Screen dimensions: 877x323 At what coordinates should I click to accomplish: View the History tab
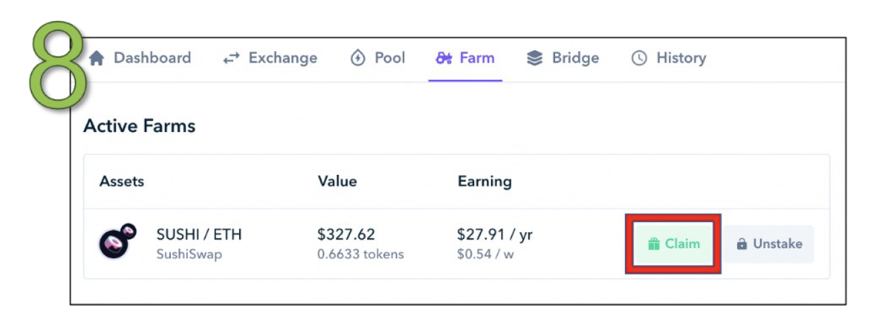point(680,59)
